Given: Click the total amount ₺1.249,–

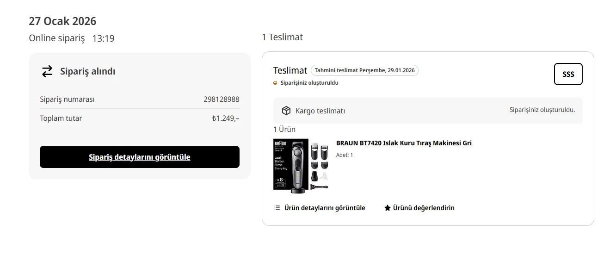Looking at the screenshot, I should [x=226, y=118].
